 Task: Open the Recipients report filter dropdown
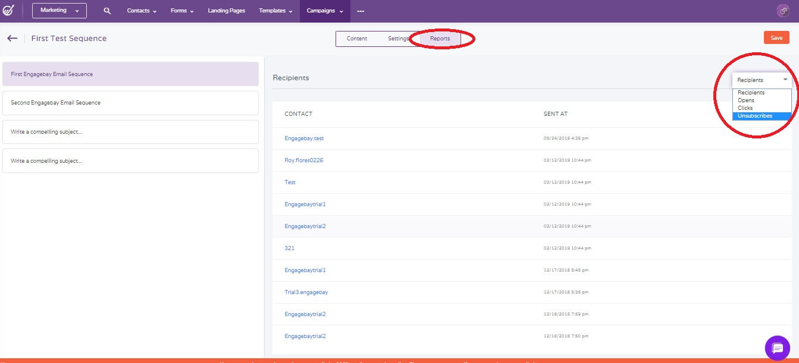point(762,79)
